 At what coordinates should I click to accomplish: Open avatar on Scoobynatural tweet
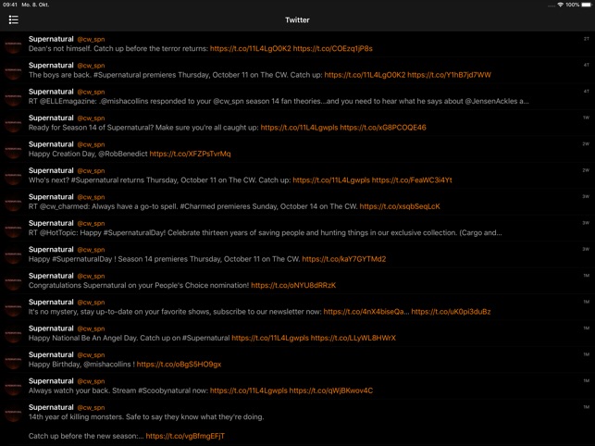tap(13, 387)
